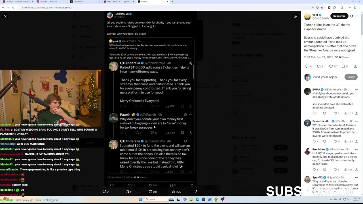
Task: View the 1.2K views stat on Prochilles' reply
Action: (x=348, y=169)
